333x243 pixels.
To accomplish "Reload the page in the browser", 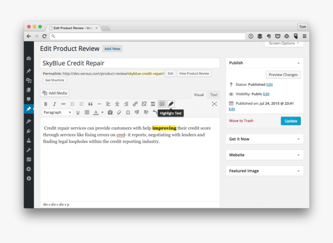I will 45,36.
